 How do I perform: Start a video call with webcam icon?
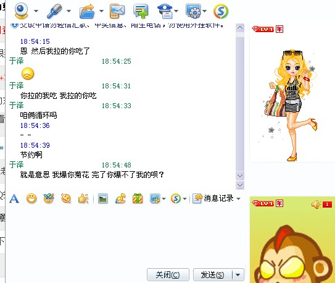(x=21, y=11)
